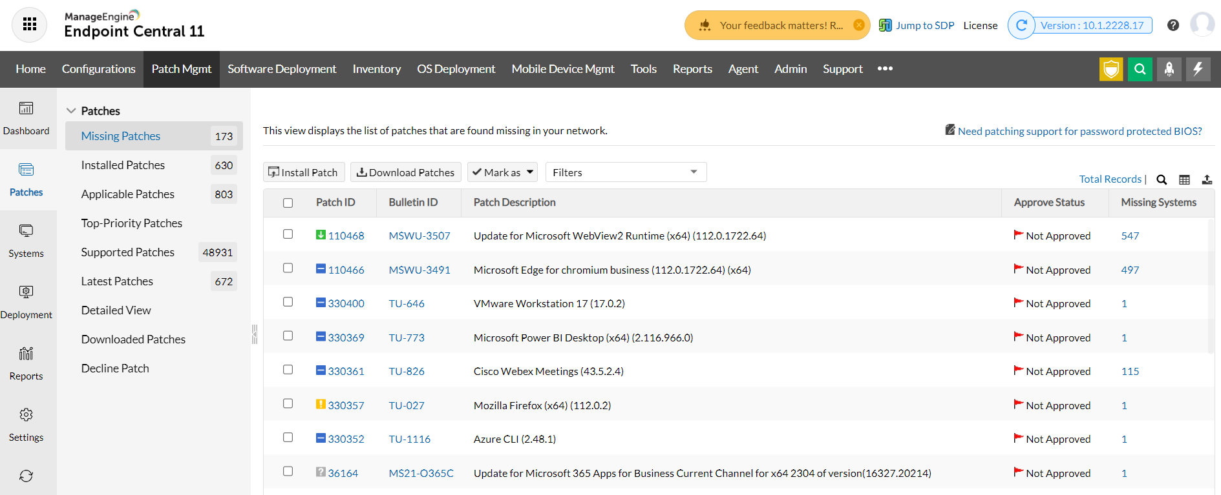
Task: Open the Mark as dropdown
Action: (503, 172)
